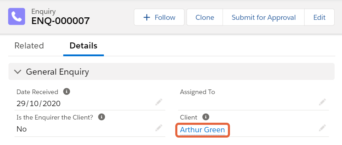The height and width of the screenshot is (145, 342).
Task: Click the 29/10/2020 date value
Action: [39, 104]
